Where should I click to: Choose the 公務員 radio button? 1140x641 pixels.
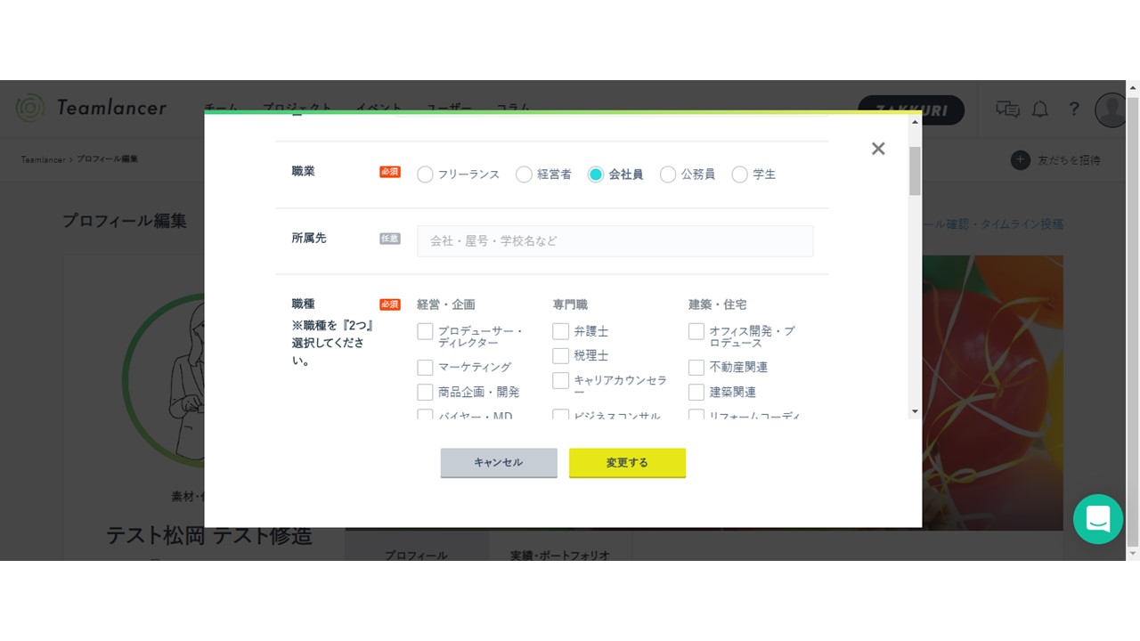[x=668, y=174]
